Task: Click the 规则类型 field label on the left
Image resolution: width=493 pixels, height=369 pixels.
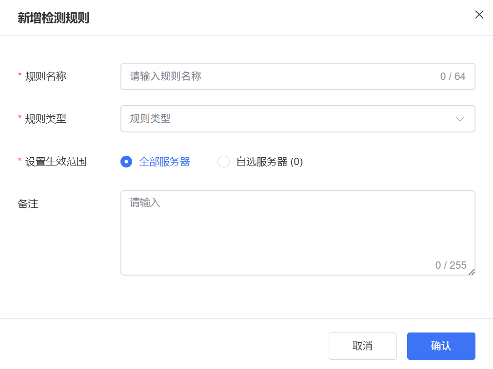Action: [x=45, y=119]
